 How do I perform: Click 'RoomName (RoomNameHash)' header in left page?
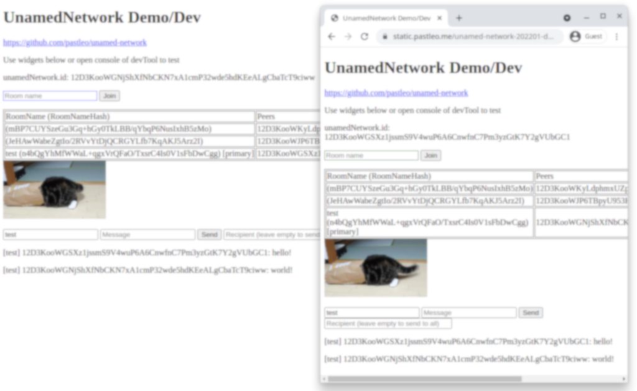129,116
